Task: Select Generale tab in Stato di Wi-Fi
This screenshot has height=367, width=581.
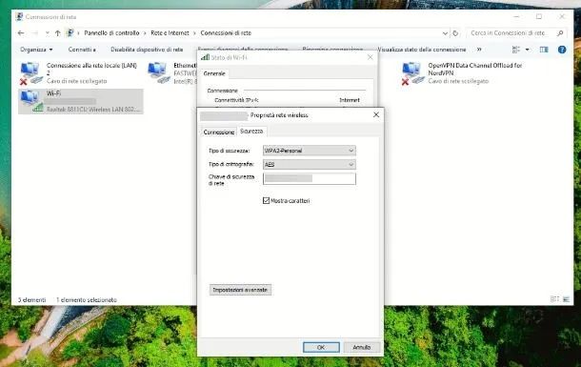Action: (x=214, y=73)
